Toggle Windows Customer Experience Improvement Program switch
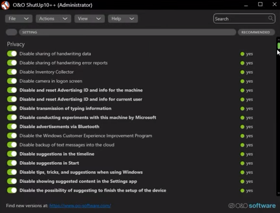This screenshot has width=280, height=213. click(x=12, y=136)
